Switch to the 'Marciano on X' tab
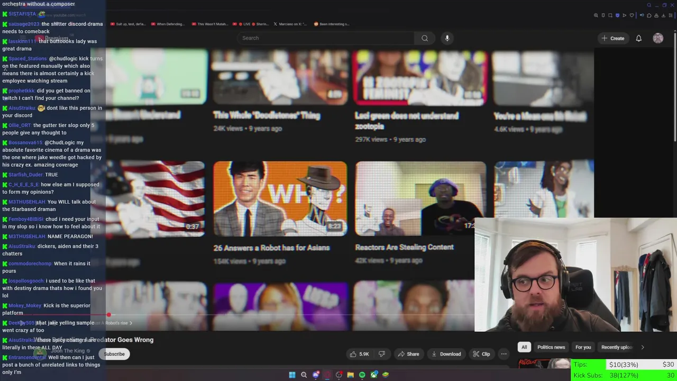Viewport: 677px width, 381px height. pyautogui.click(x=291, y=24)
